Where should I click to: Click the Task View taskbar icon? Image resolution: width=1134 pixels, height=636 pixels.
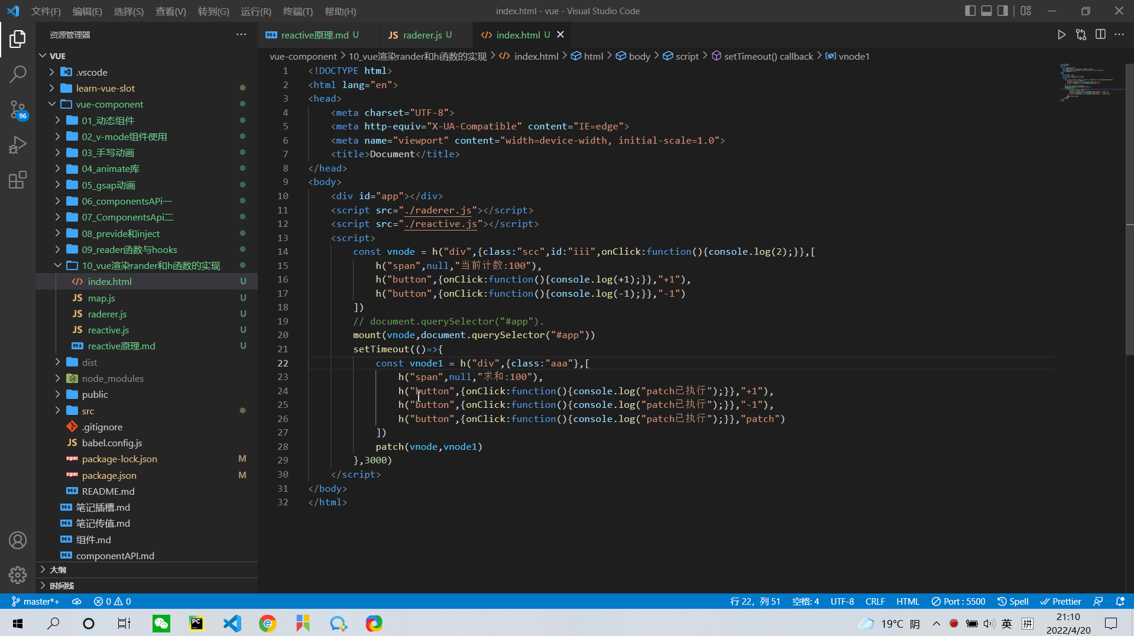click(x=124, y=623)
